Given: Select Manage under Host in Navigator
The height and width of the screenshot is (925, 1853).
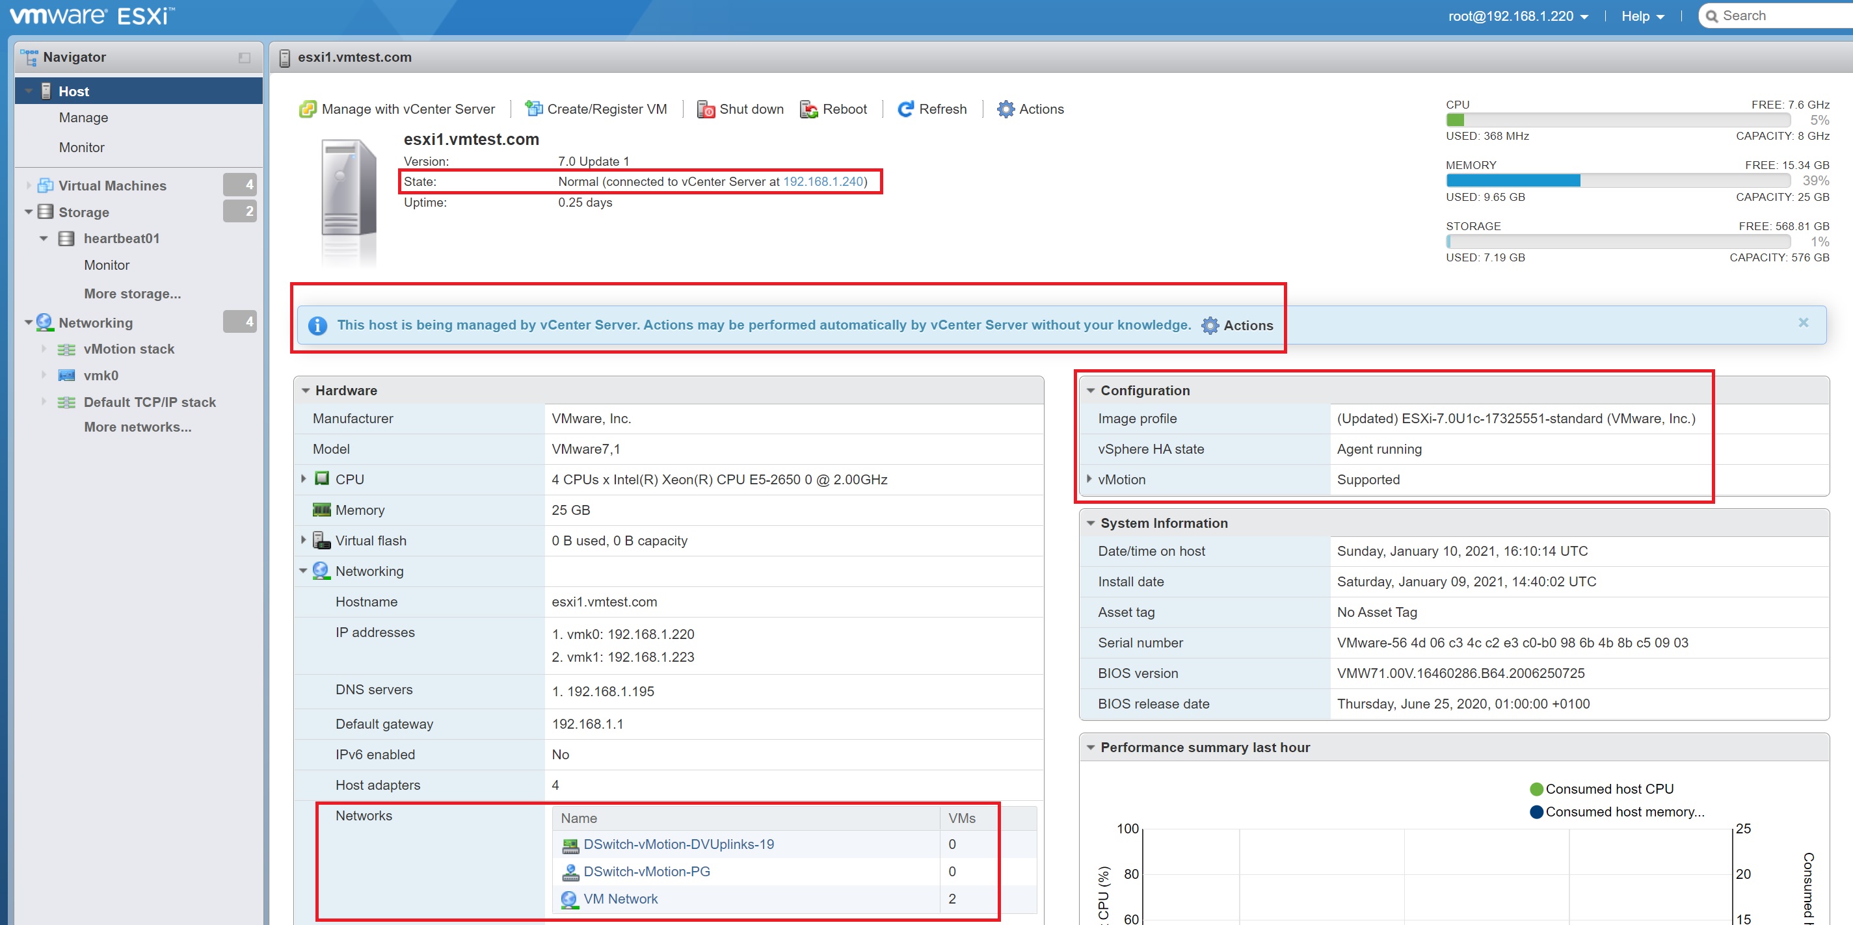Looking at the screenshot, I should pyautogui.click(x=83, y=118).
